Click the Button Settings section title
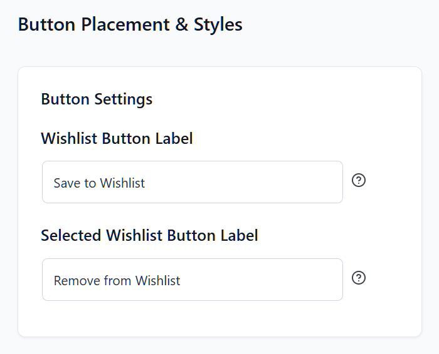The width and height of the screenshot is (439, 354). pyautogui.click(x=97, y=99)
